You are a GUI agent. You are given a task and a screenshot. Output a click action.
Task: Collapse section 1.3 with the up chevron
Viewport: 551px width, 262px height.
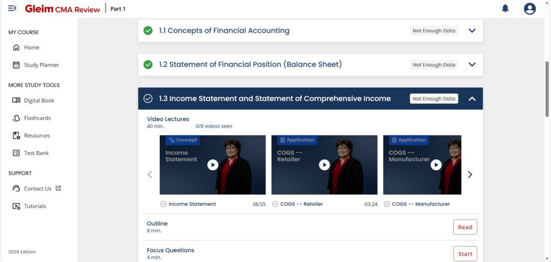[x=472, y=98]
